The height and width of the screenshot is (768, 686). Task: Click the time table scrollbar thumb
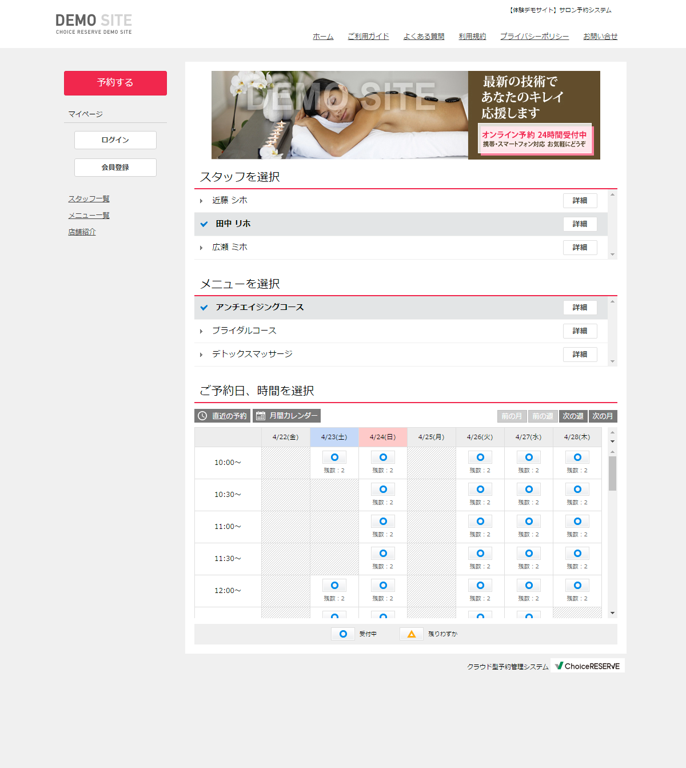click(x=612, y=473)
